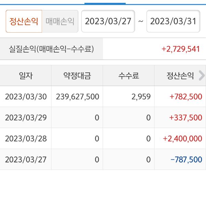Click the 2,959 commission cell
206x206 pixels.
click(141, 97)
